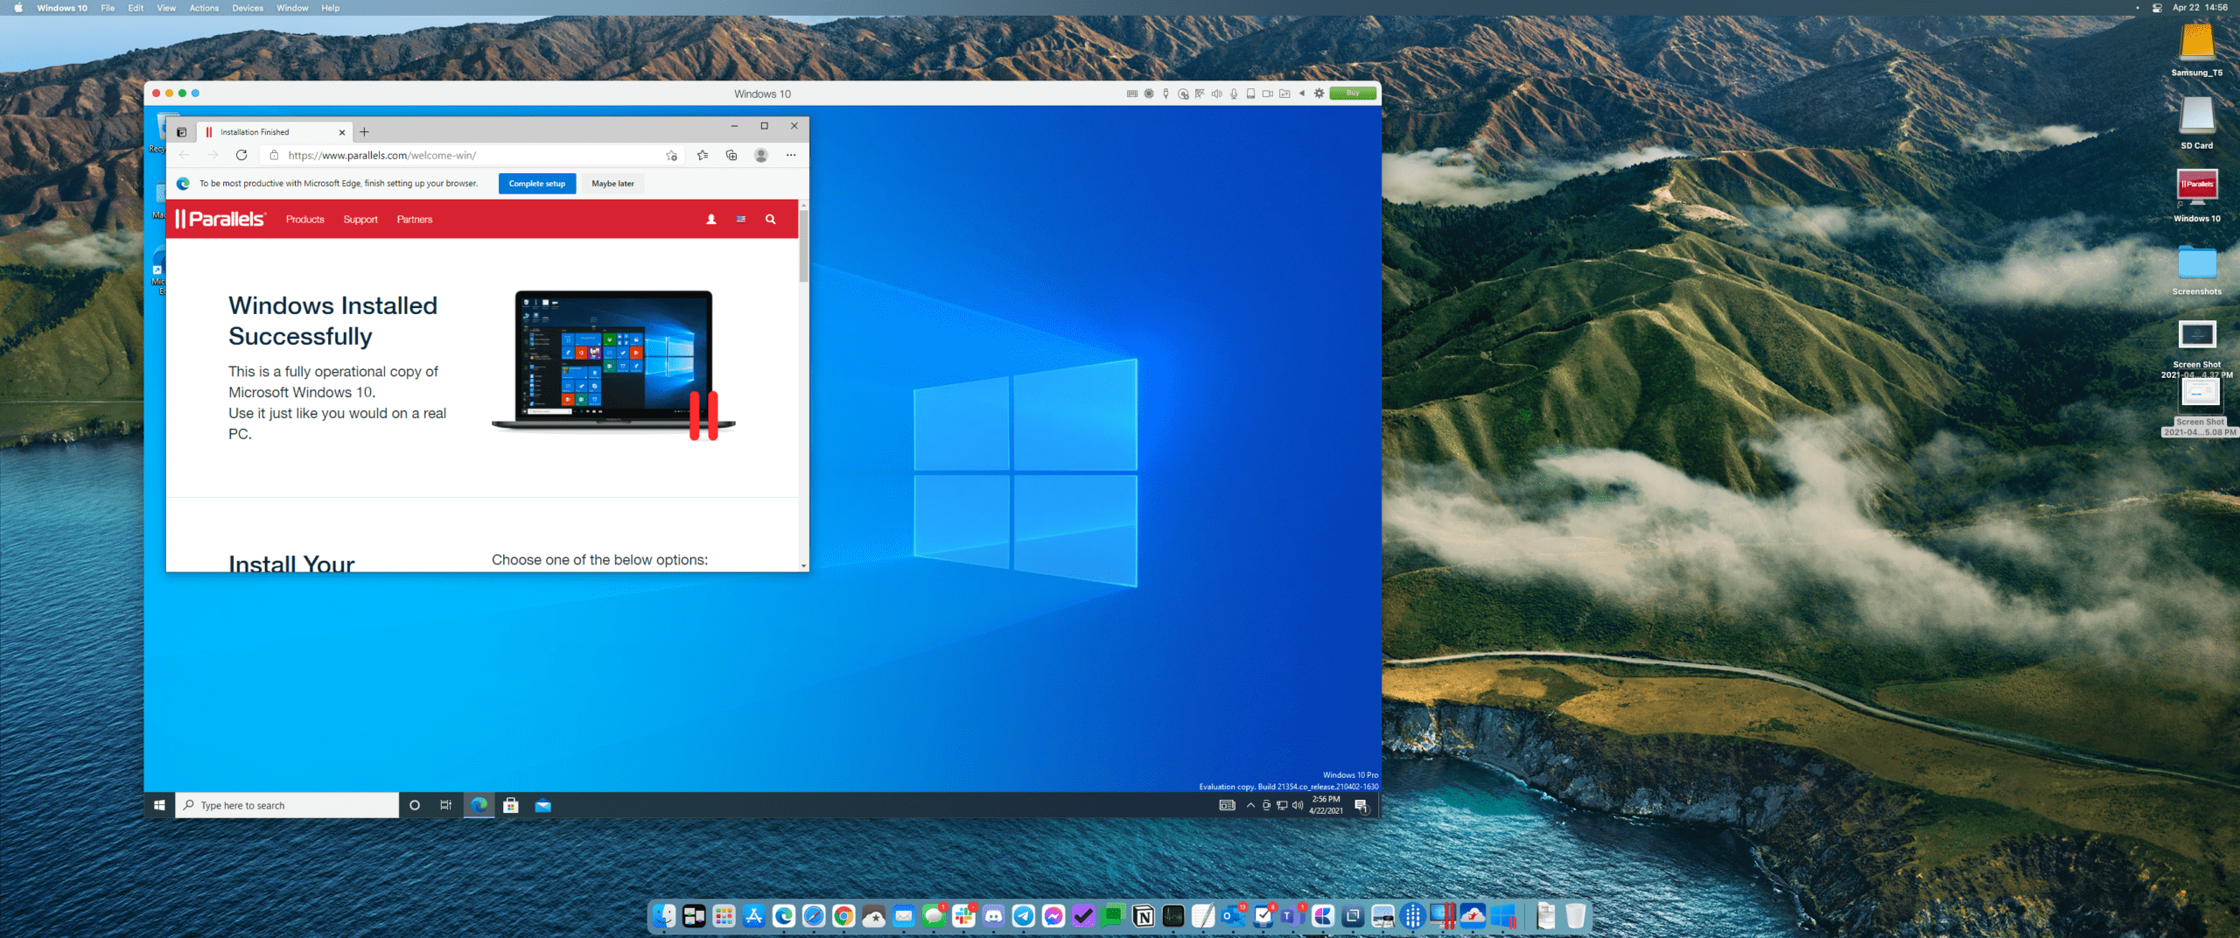Open the Windows Start button
Screen dimensions: 2240x938
pyautogui.click(x=159, y=806)
